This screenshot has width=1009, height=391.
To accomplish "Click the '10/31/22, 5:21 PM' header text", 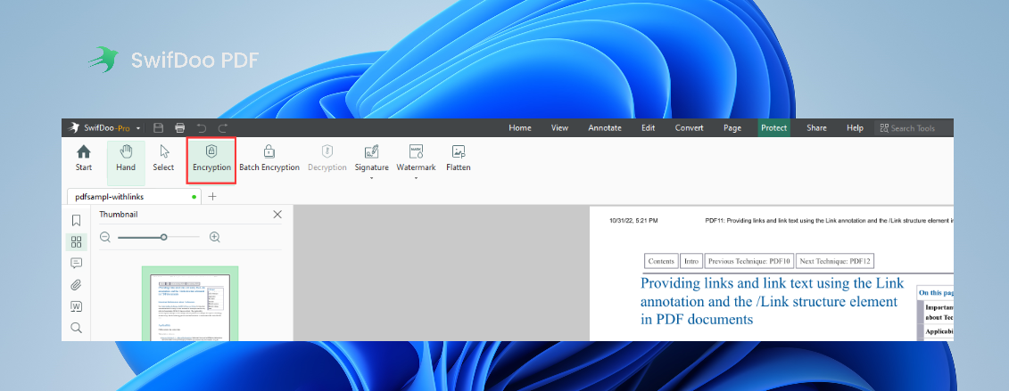I will (x=633, y=220).
